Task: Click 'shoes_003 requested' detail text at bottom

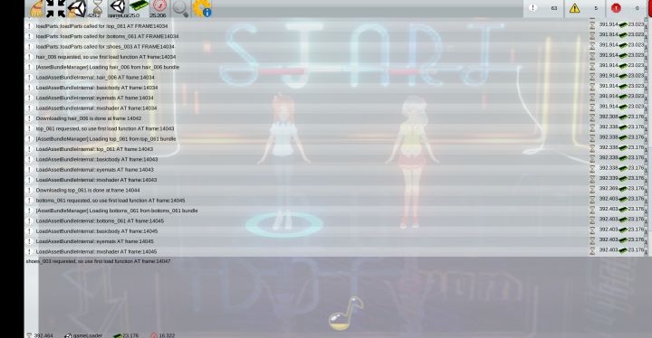Action: coord(98,261)
